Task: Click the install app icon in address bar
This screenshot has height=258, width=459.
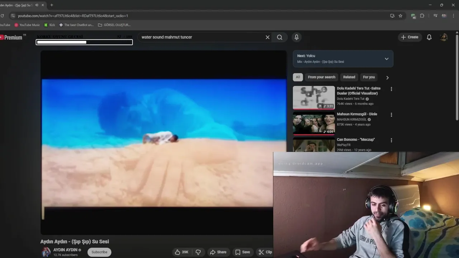Action: tap(392, 16)
